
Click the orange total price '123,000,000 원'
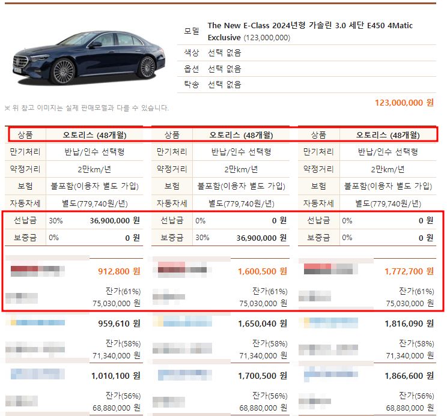pos(404,103)
